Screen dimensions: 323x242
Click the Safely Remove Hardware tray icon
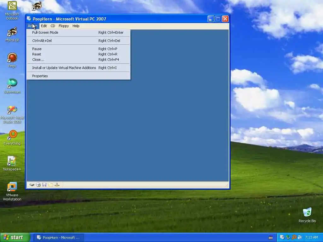[288, 237]
